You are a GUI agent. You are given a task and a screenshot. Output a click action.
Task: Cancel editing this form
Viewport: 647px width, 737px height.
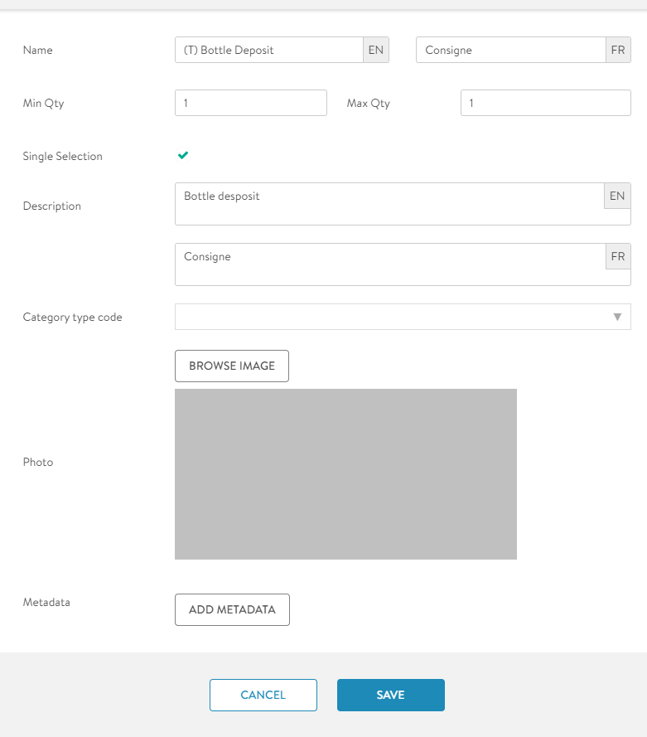point(263,696)
